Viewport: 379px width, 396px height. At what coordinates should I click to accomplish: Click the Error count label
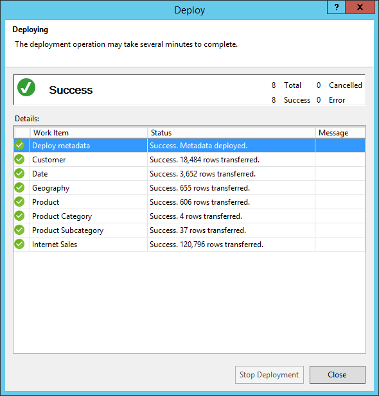pyautogui.click(x=337, y=100)
